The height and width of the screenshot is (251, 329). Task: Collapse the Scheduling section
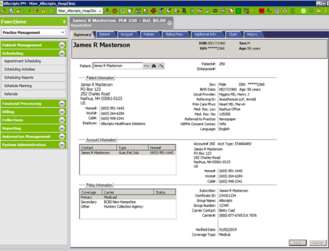pos(62,53)
